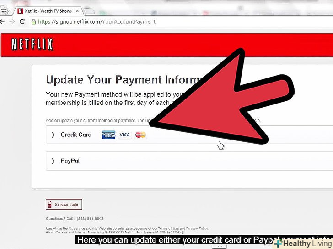The image size is (333, 249).
Task: Open the Privacy Policy link
Action: (x=197, y=228)
